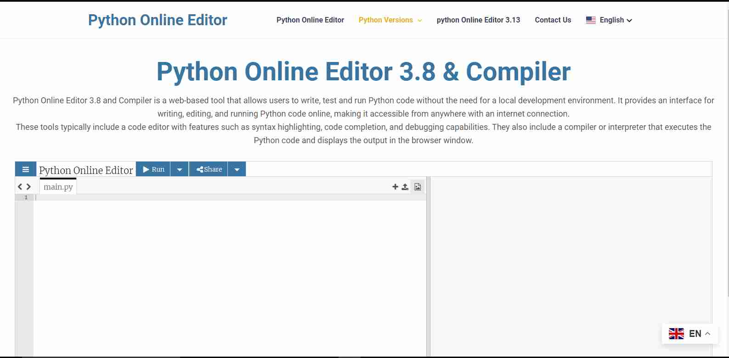Click the Share button
The height and width of the screenshot is (358, 729).
pyautogui.click(x=209, y=169)
